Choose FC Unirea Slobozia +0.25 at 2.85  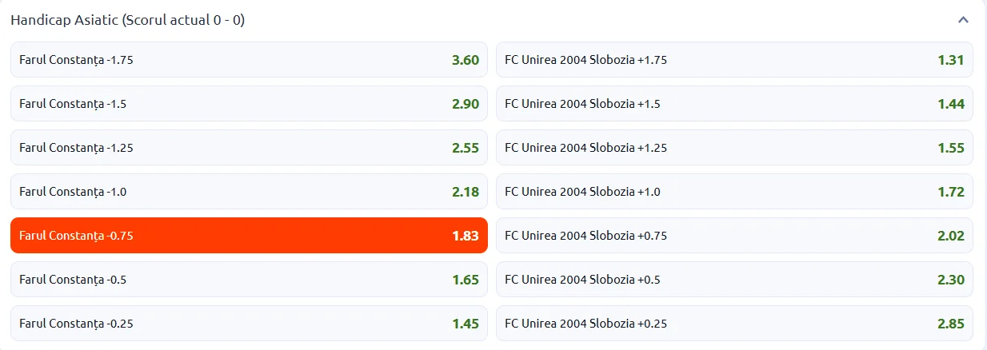(x=734, y=324)
